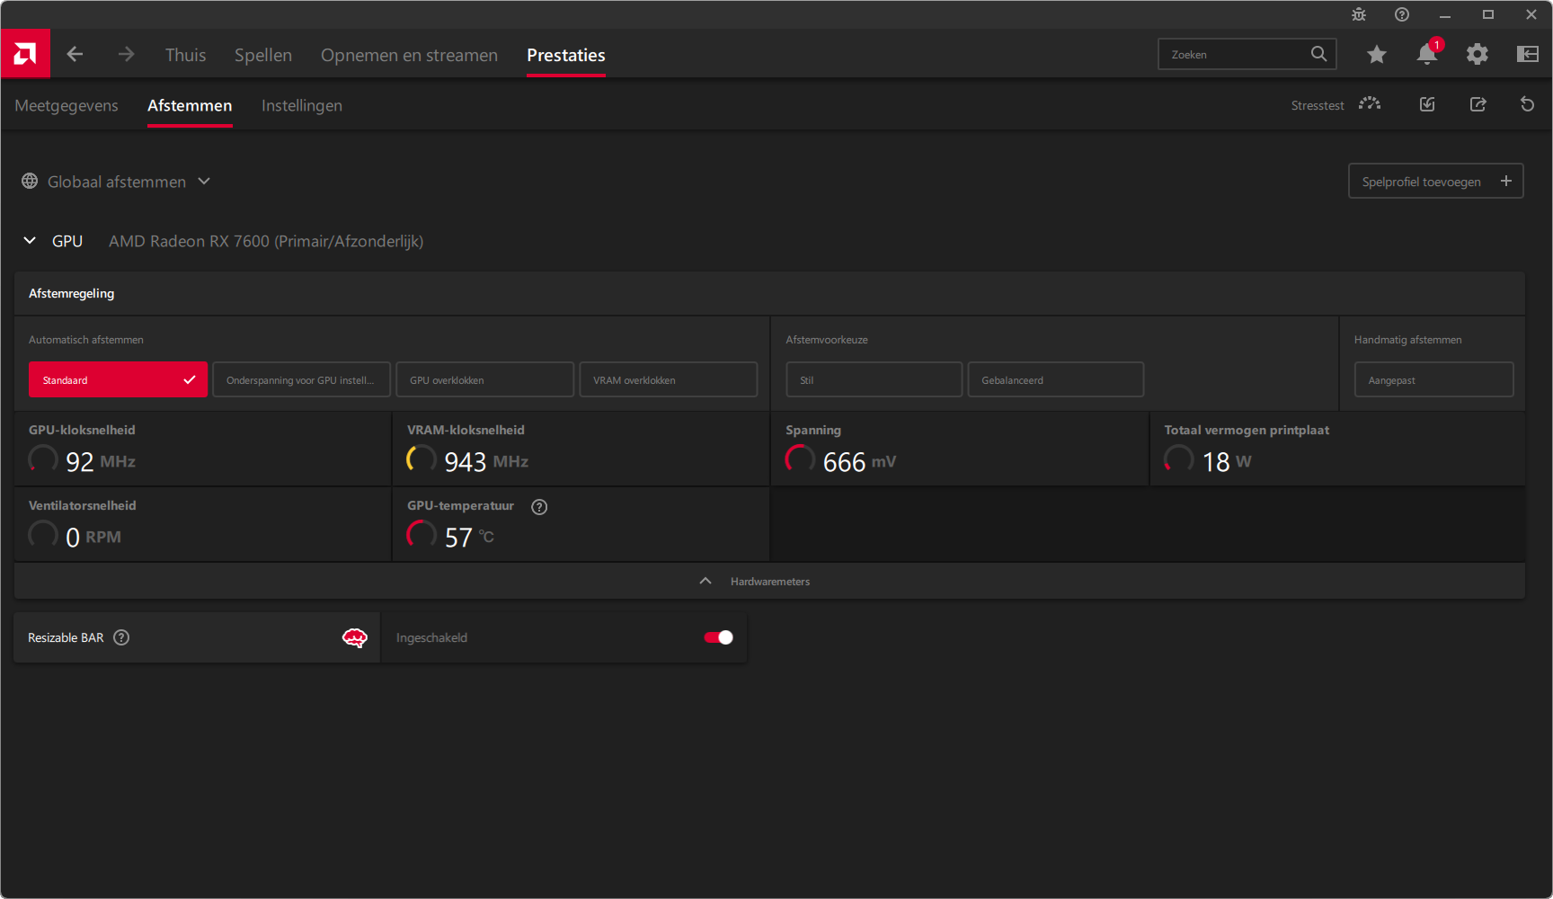Click Spelprofiel toevoegen button
Screen dimensions: 1553x899
tap(1435, 181)
